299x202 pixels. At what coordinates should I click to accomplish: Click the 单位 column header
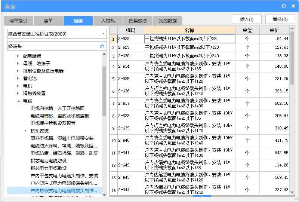[x=247, y=30]
